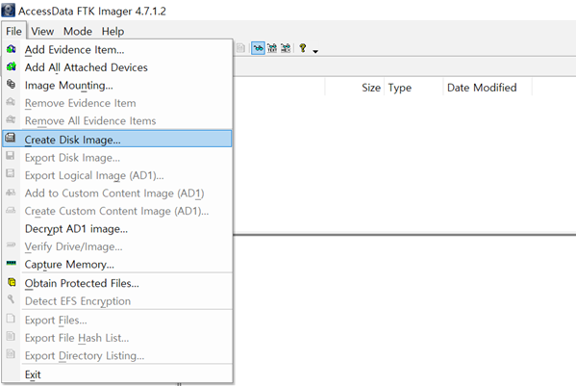This screenshot has width=576, height=386.
Task: Click Verify Drive/Image entry
Action: point(117,246)
